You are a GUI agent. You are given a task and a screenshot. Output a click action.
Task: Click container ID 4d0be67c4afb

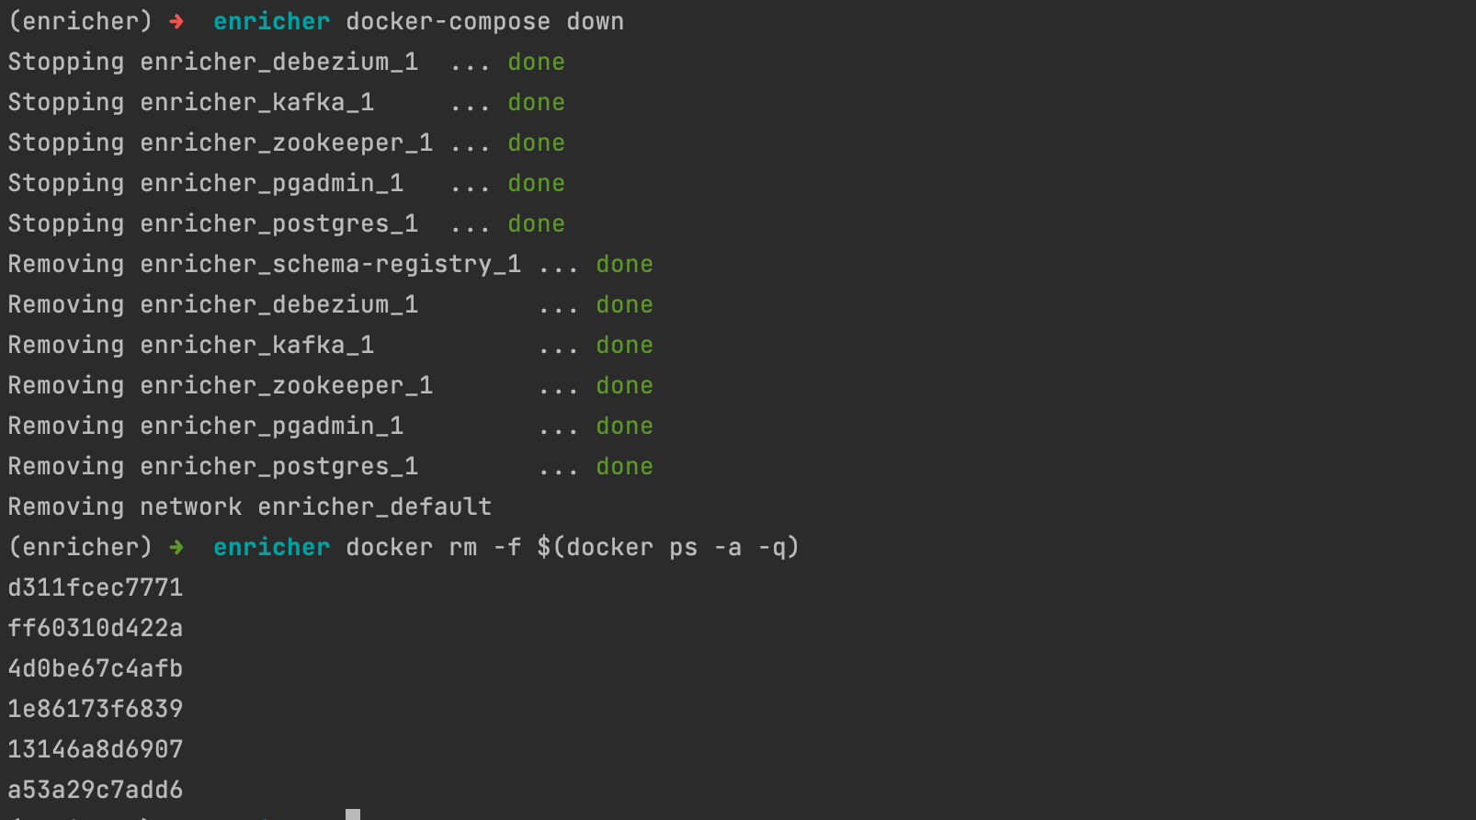tap(96, 668)
